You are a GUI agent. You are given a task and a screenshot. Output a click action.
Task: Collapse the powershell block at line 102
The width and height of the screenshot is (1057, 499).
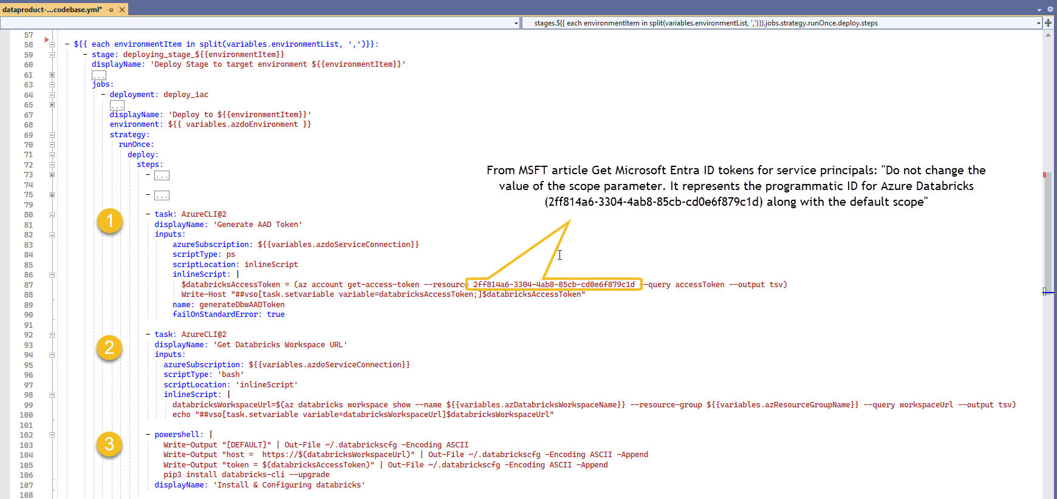tap(52, 435)
